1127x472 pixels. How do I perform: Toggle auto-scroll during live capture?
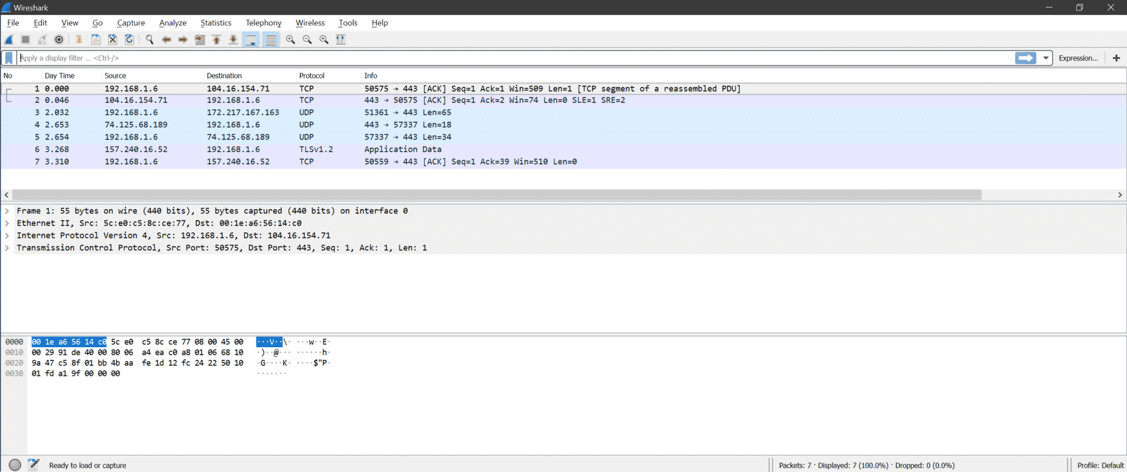pos(251,40)
